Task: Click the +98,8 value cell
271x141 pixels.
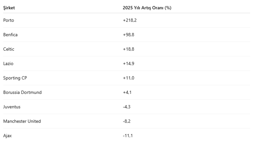Action: [128, 35]
